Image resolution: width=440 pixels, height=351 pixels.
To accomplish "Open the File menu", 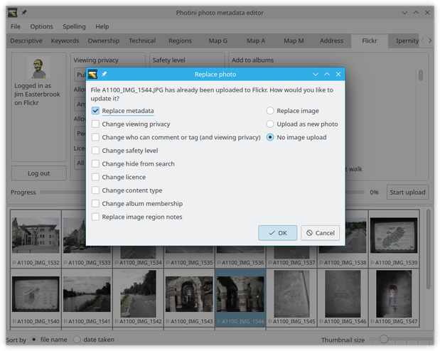I will (16, 26).
